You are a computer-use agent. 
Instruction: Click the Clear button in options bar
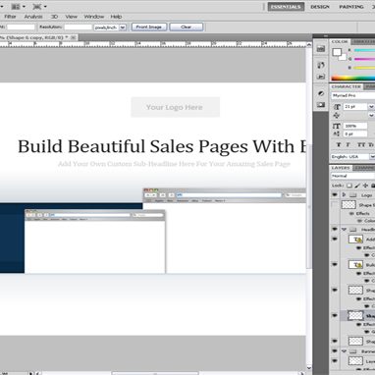click(187, 27)
